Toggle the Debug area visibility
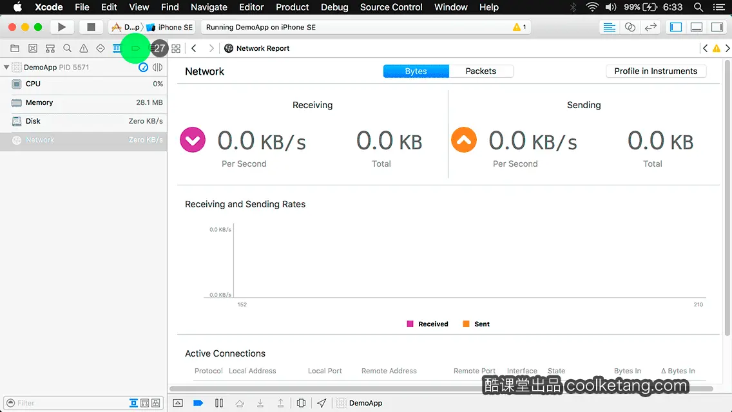The width and height of the screenshot is (732, 412). tap(696, 27)
